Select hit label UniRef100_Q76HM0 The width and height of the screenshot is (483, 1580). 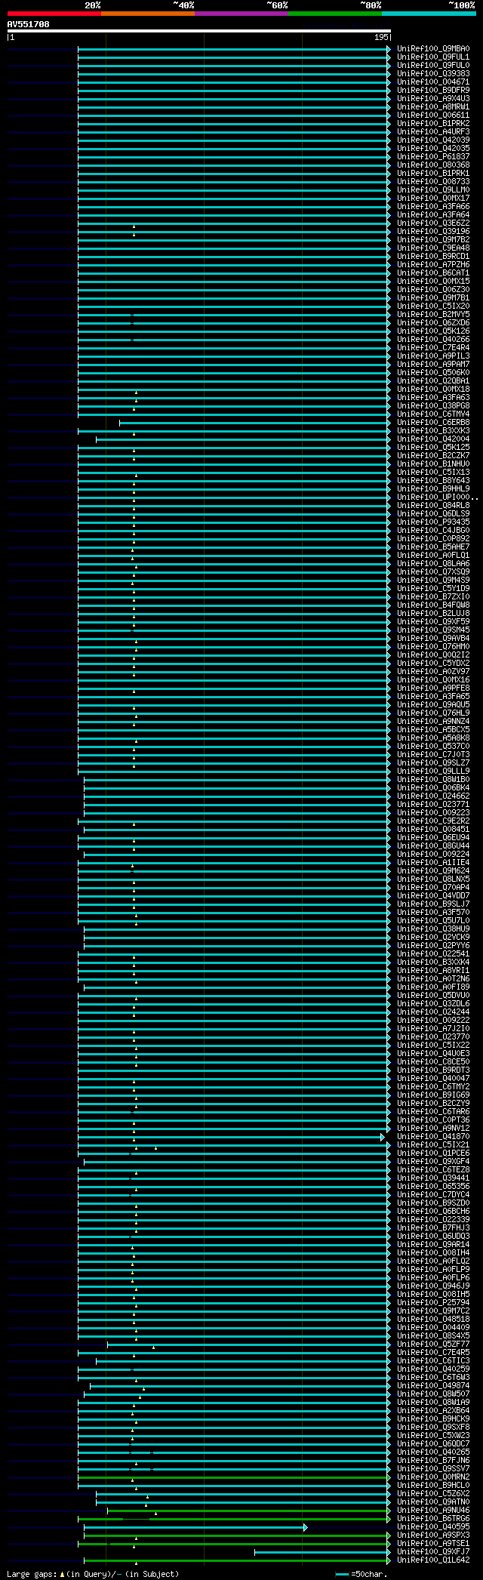pos(433,646)
